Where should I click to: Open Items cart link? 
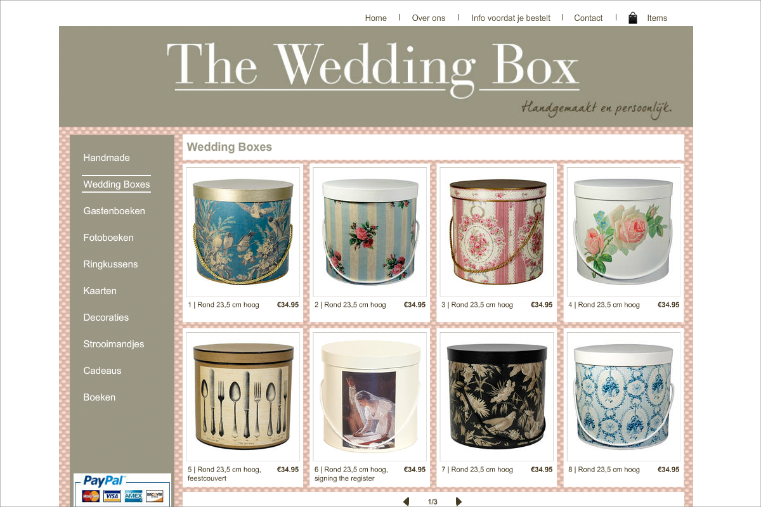(x=657, y=18)
